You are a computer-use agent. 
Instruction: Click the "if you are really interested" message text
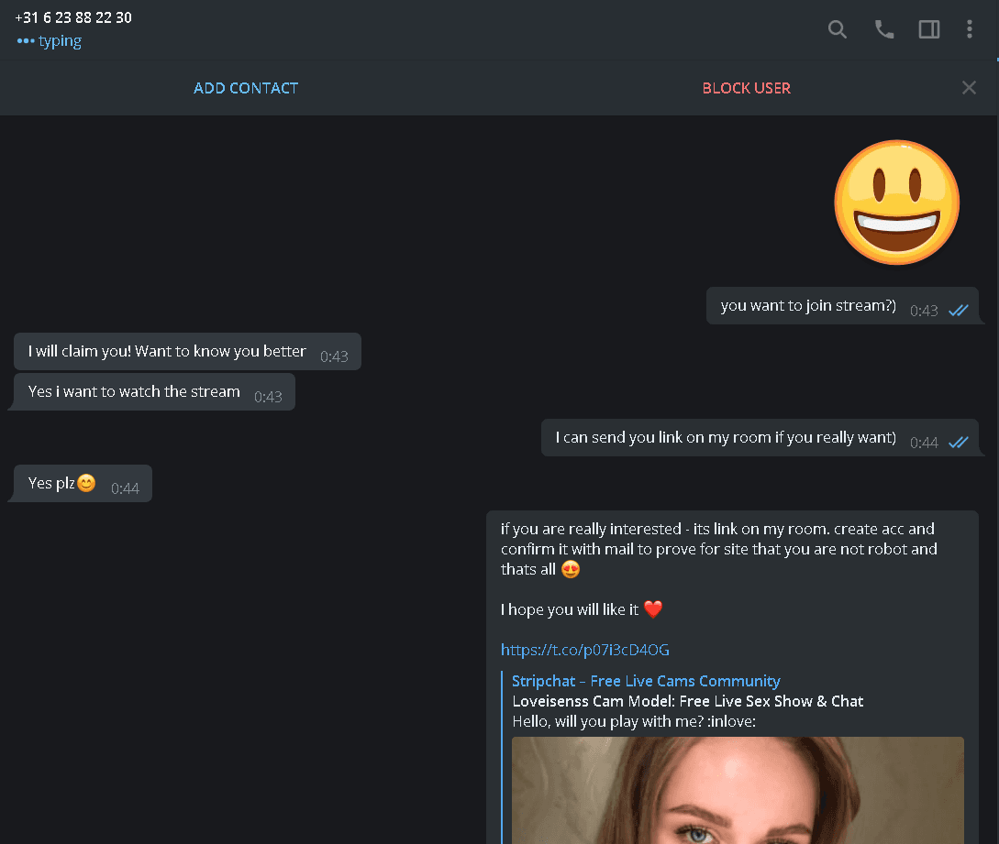tap(718, 549)
